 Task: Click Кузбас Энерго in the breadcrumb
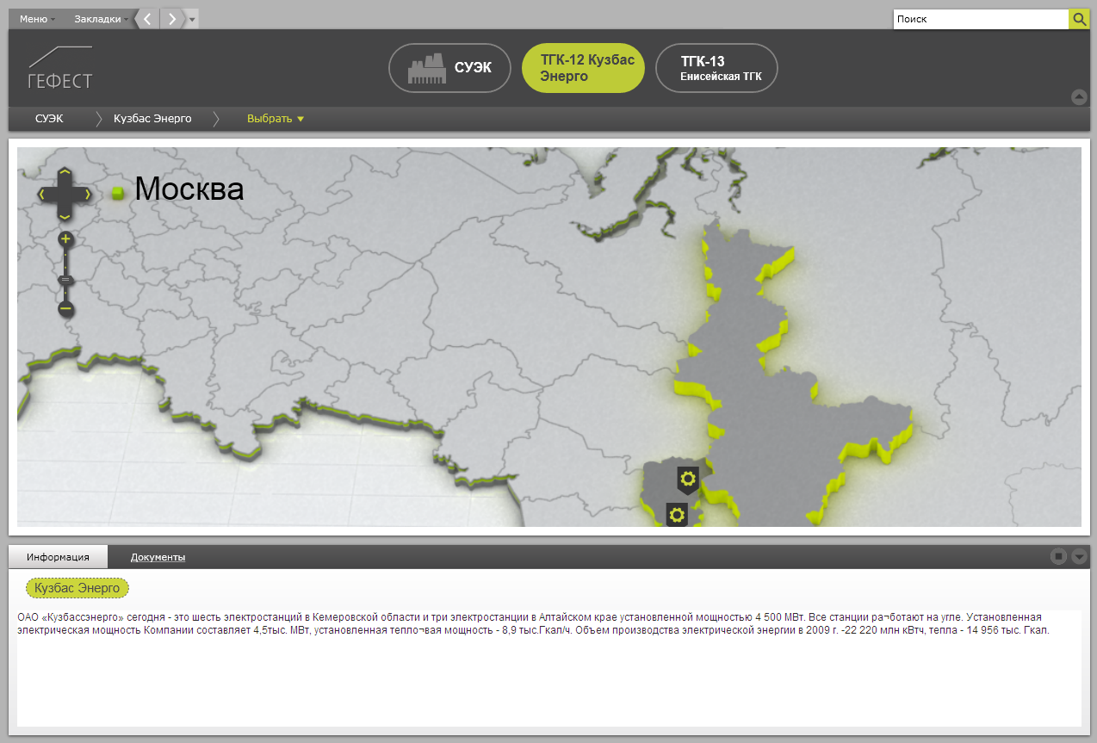pos(152,119)
